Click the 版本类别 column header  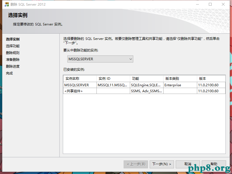click(180, 79)
